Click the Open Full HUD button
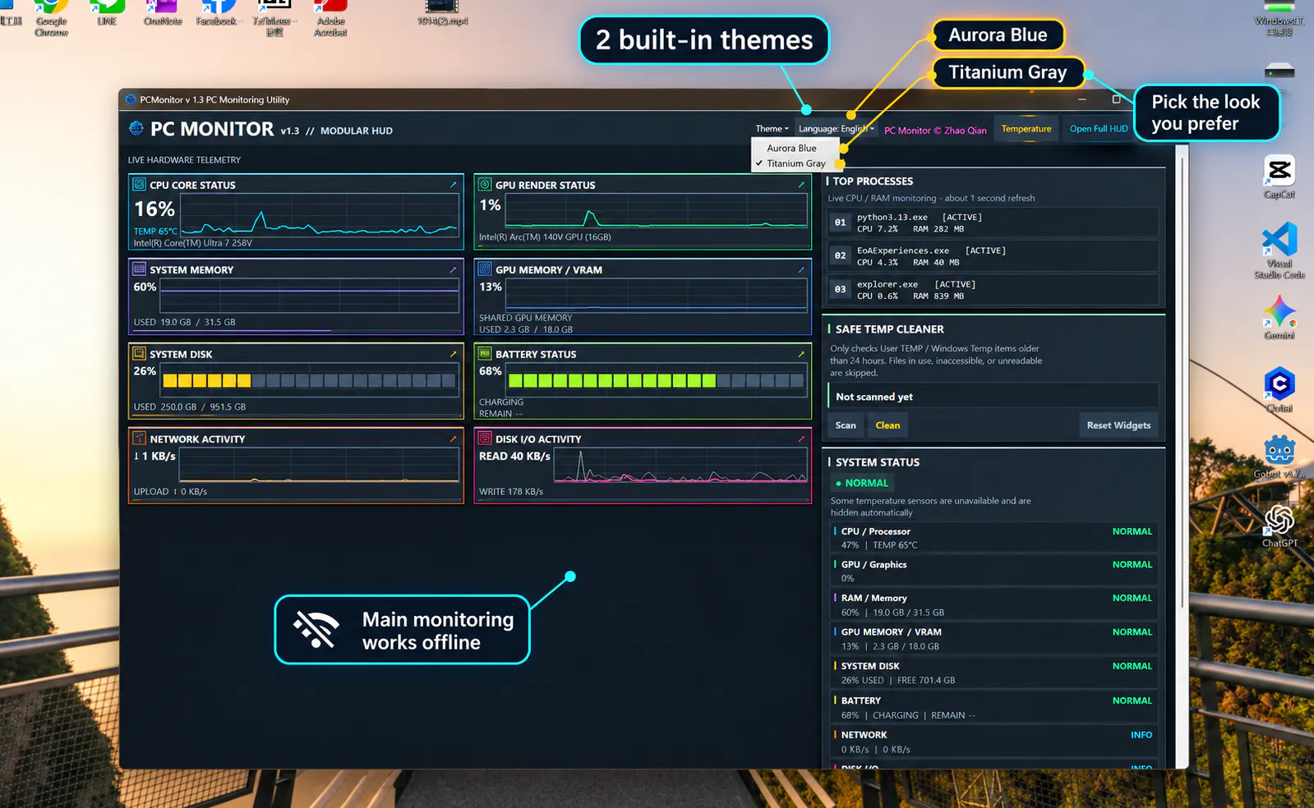This screenshot has height=808, width=1314. coord(1099,129)
